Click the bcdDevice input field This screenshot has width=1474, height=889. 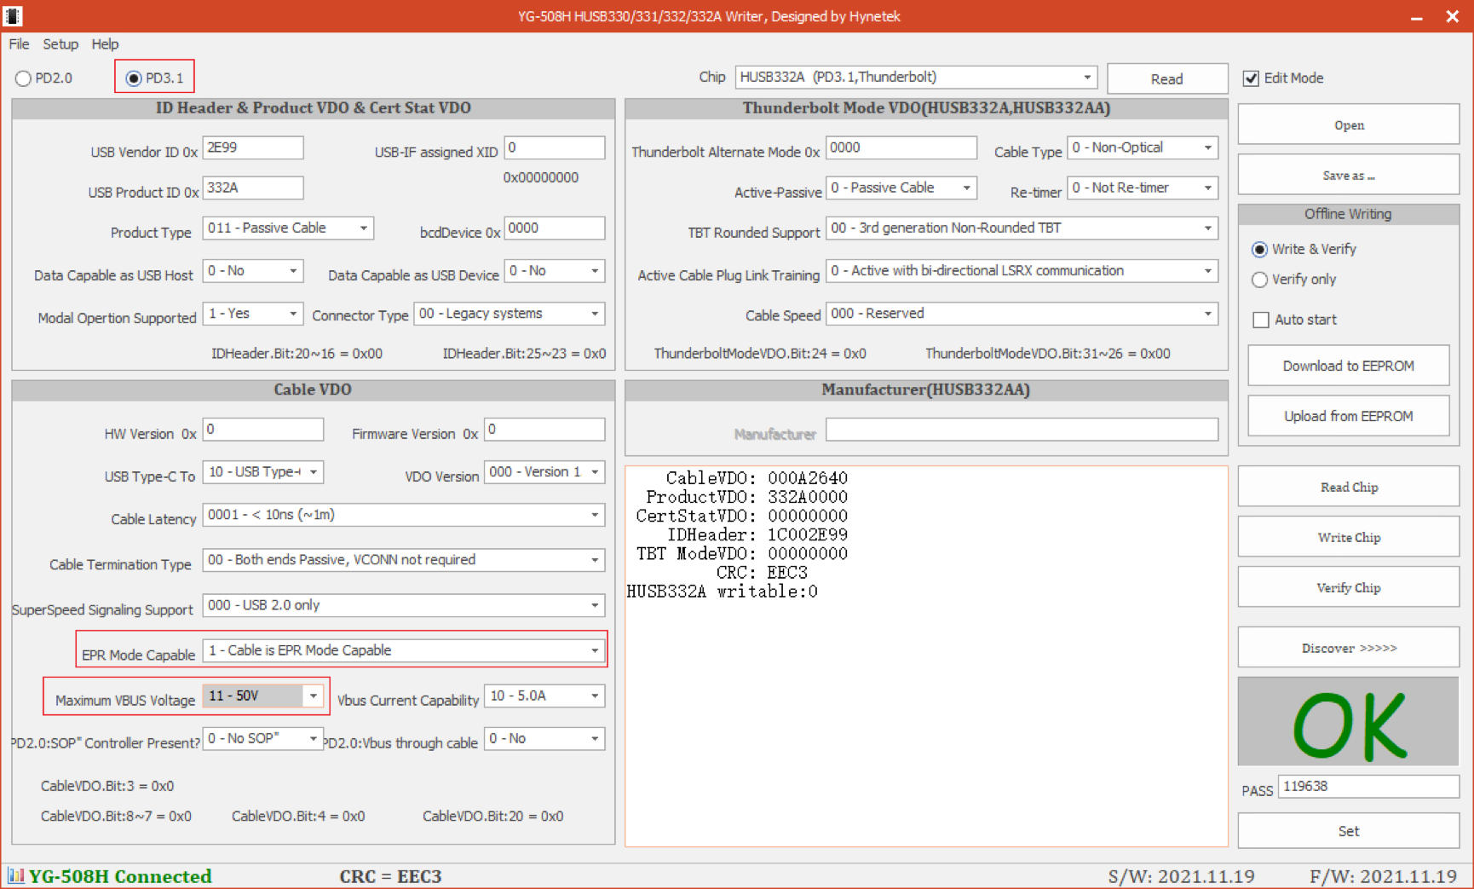(555, 228)
